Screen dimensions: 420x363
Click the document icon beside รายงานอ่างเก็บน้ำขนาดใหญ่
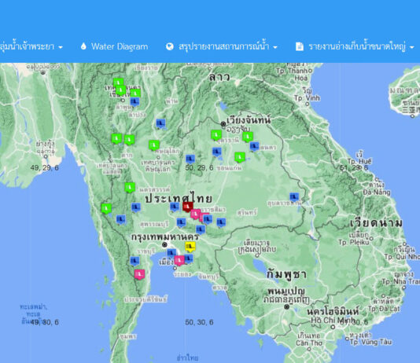[299, 46]
